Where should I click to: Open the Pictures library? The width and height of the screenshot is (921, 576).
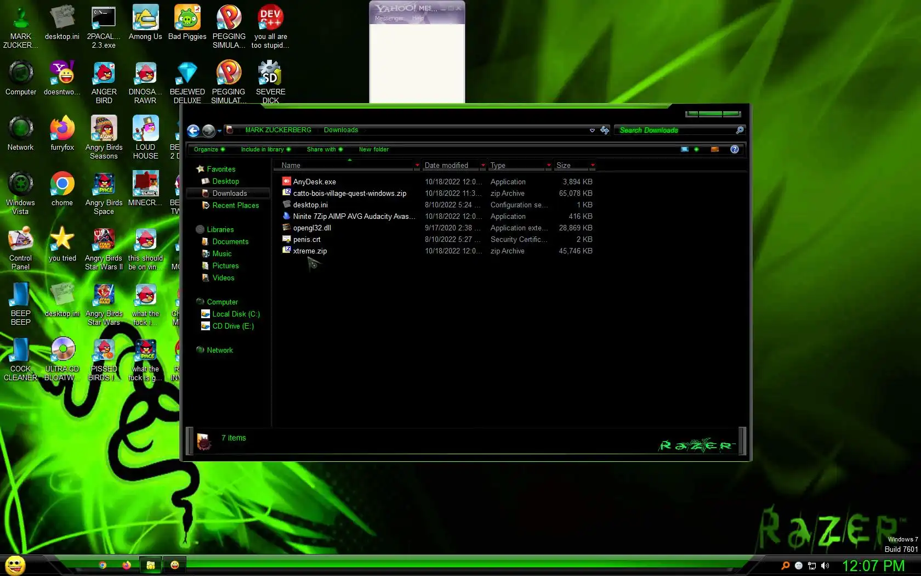[x=225, y=266]
